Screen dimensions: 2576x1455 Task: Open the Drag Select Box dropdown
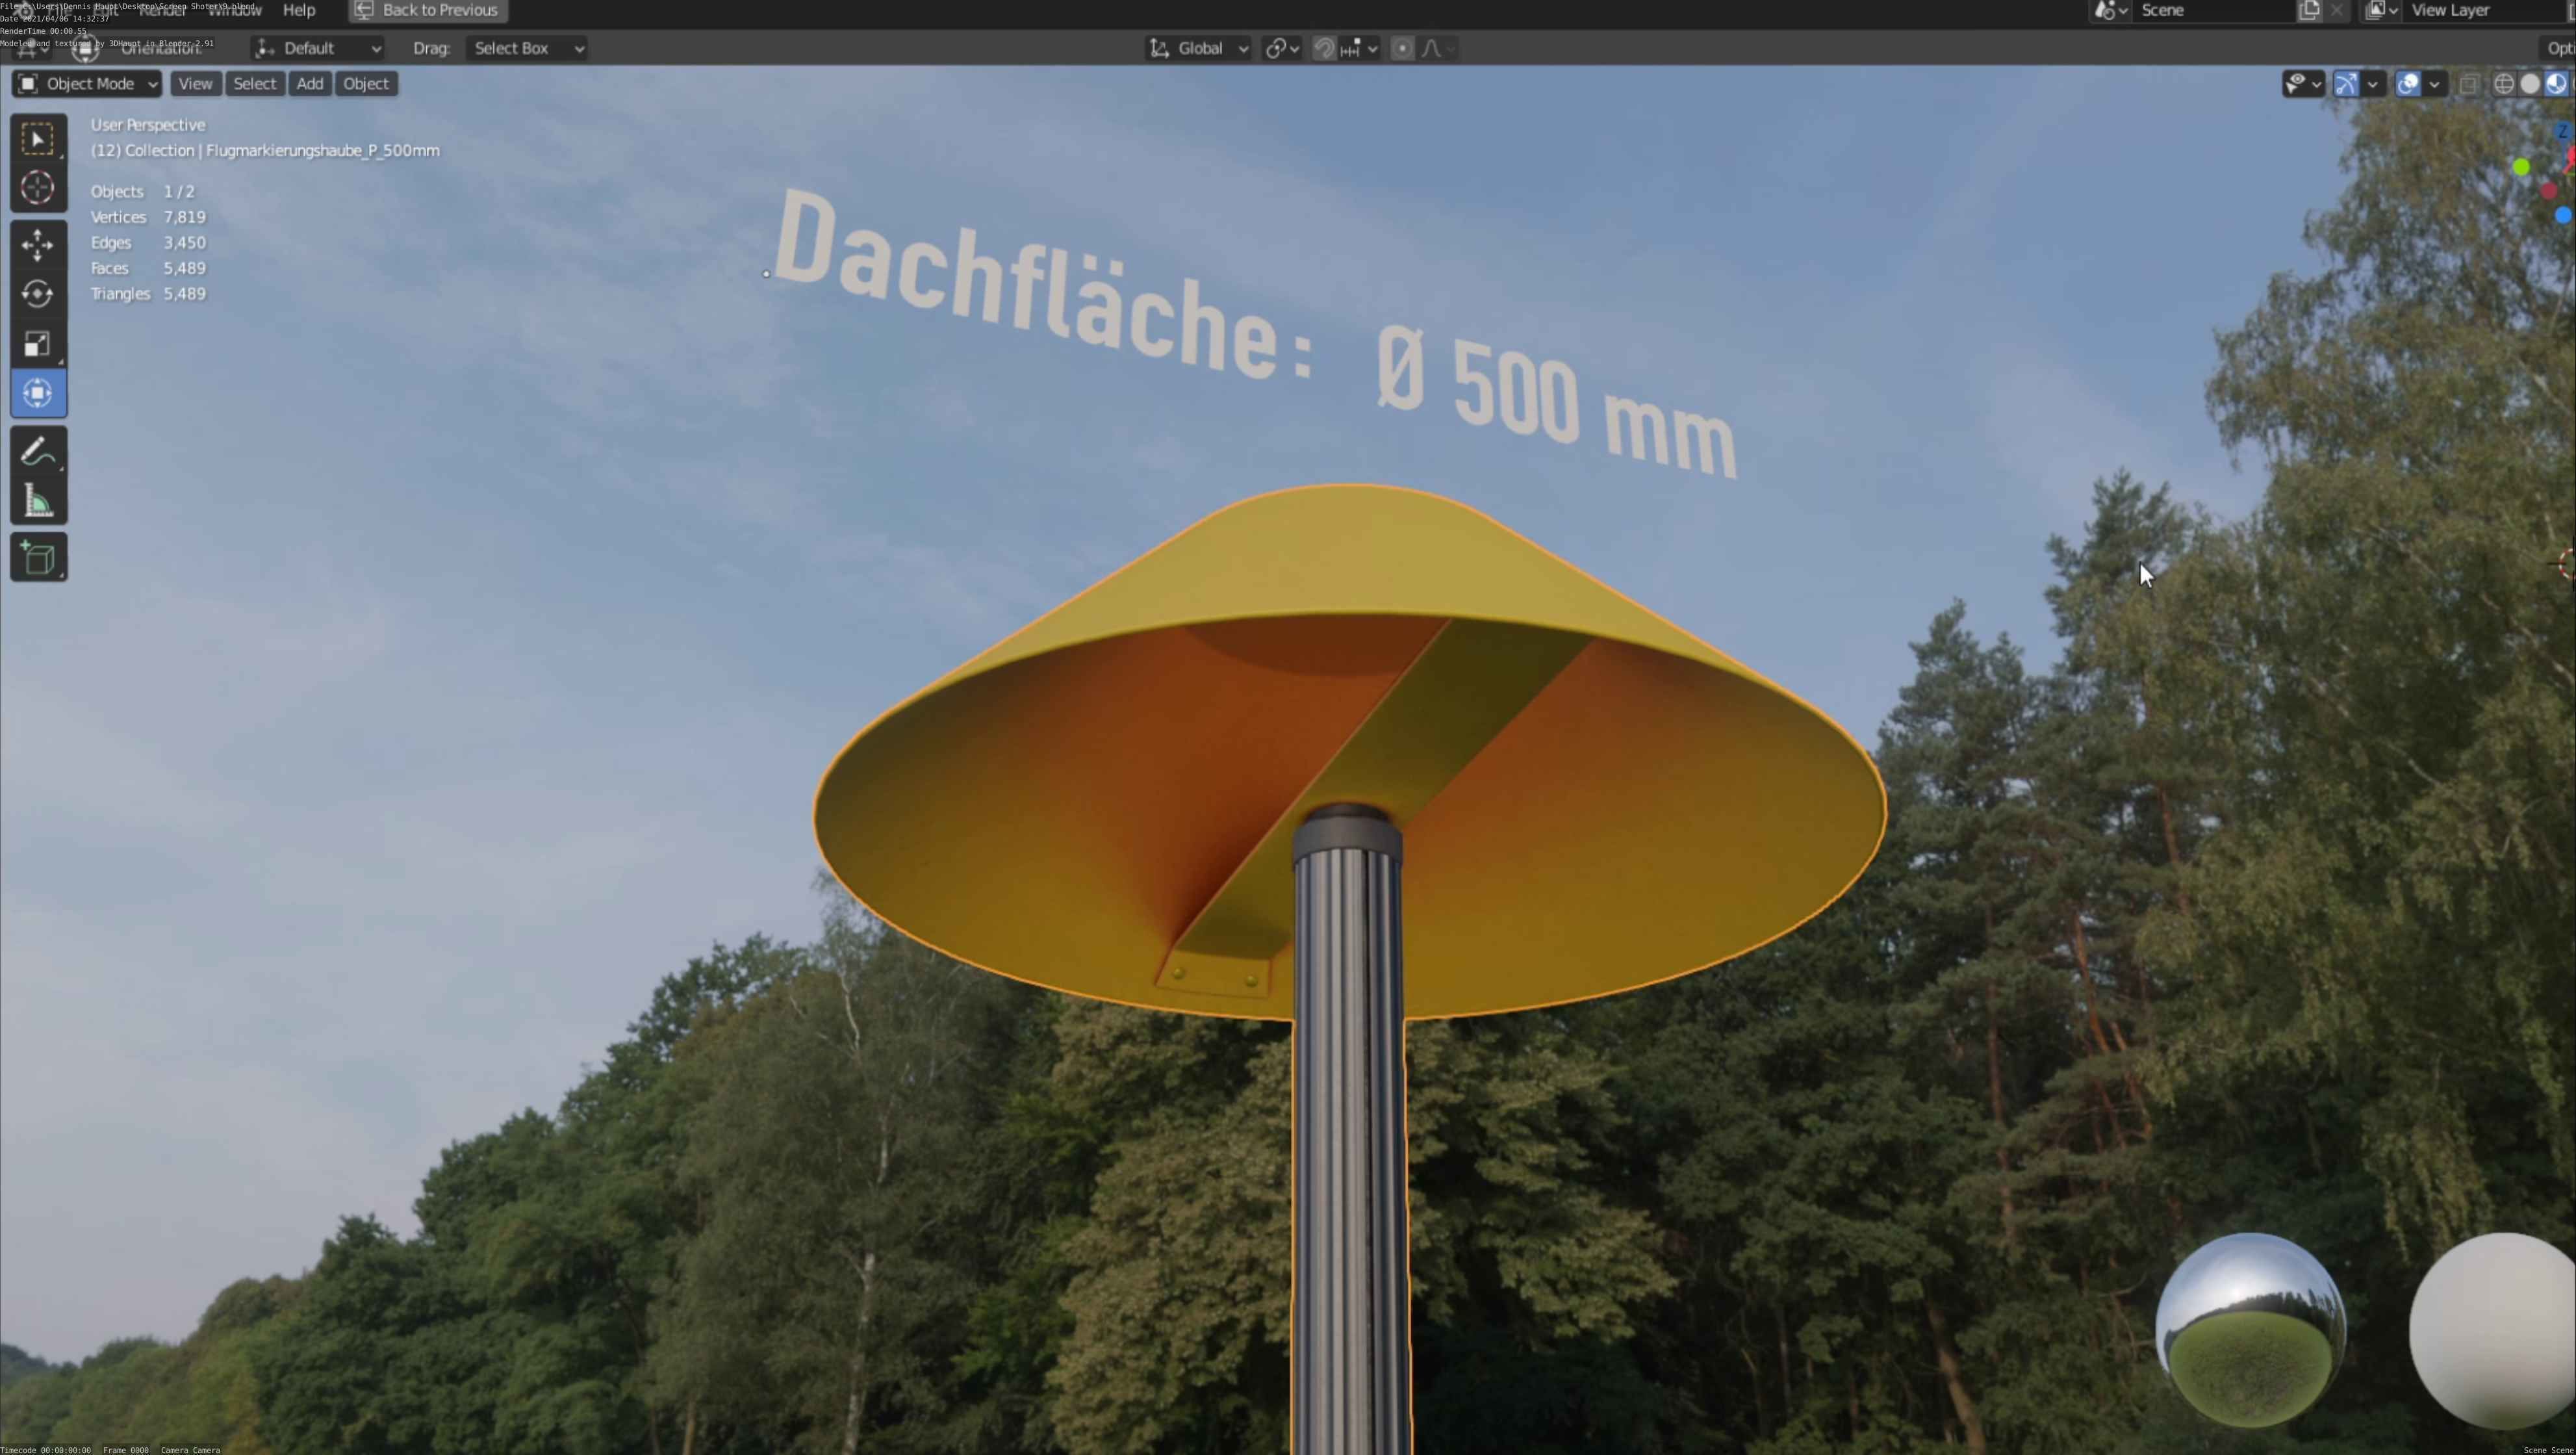click(x=527, y=48)
